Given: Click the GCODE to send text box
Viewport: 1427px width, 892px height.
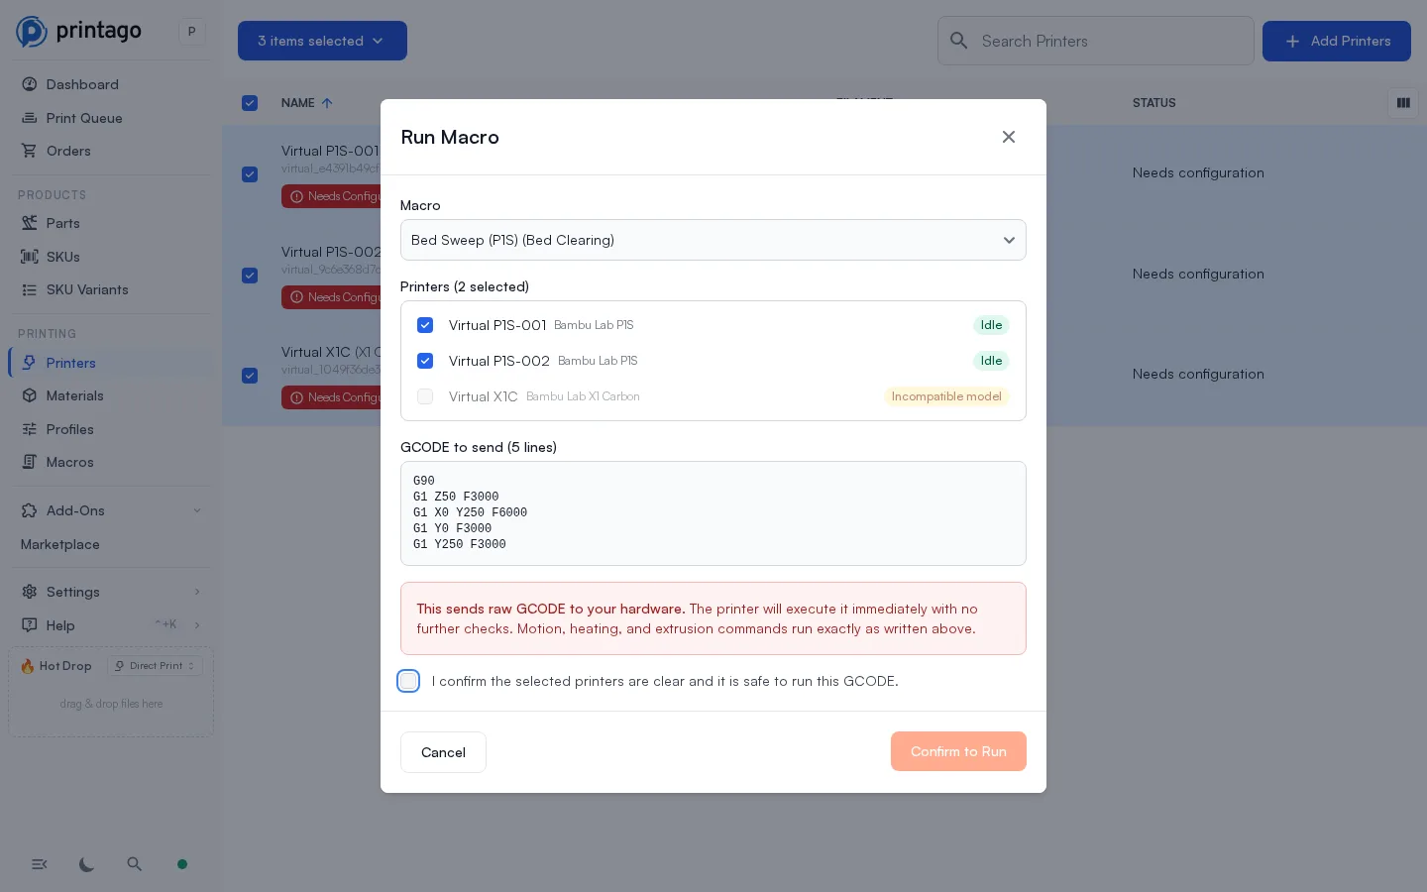Looking at the screenshot, I should click(713, 513).
